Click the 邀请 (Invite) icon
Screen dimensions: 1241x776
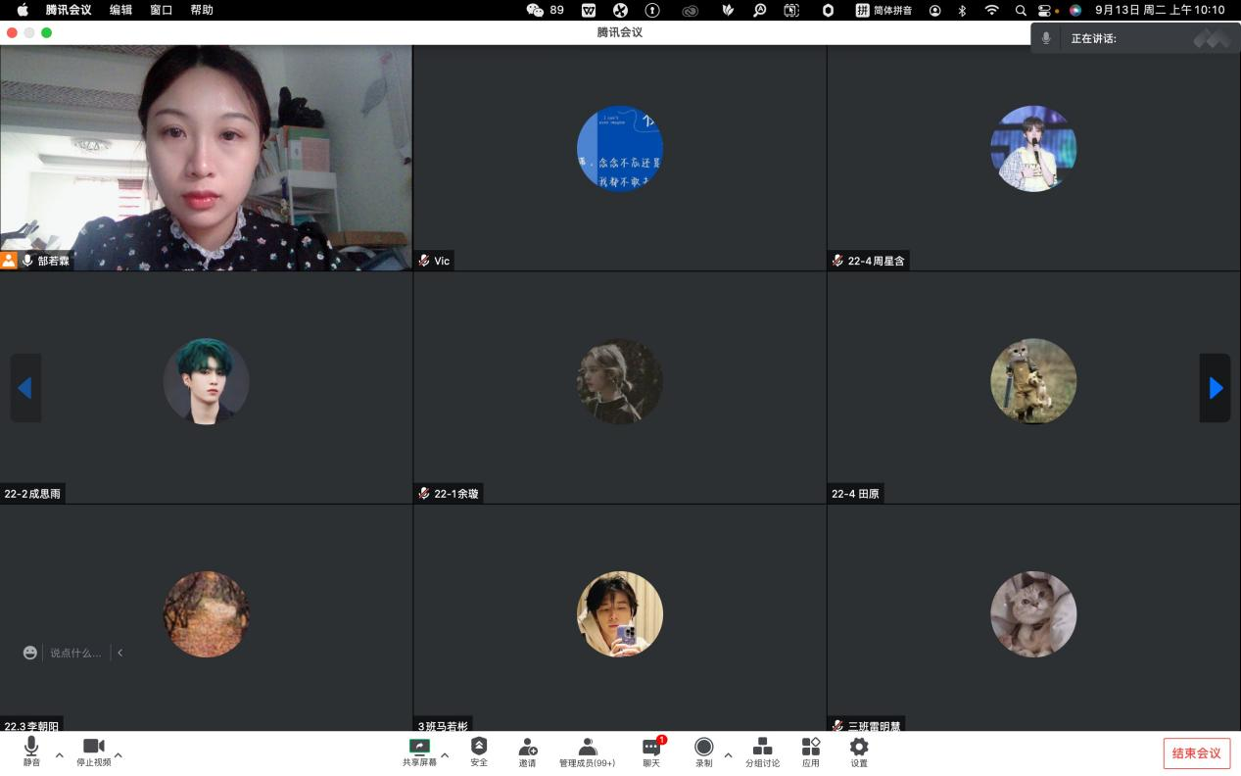pyautogui.click(x=527, y=748)
